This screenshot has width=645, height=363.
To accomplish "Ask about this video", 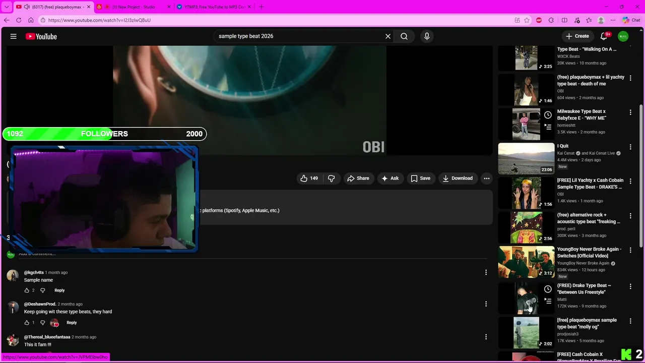I will (x=390, y=178).
